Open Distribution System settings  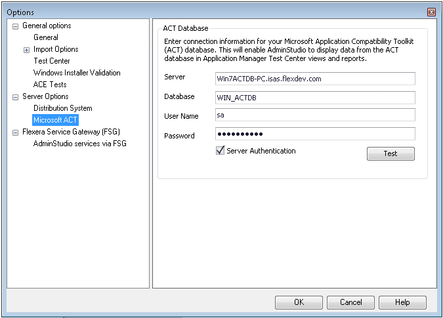point(63,108)
